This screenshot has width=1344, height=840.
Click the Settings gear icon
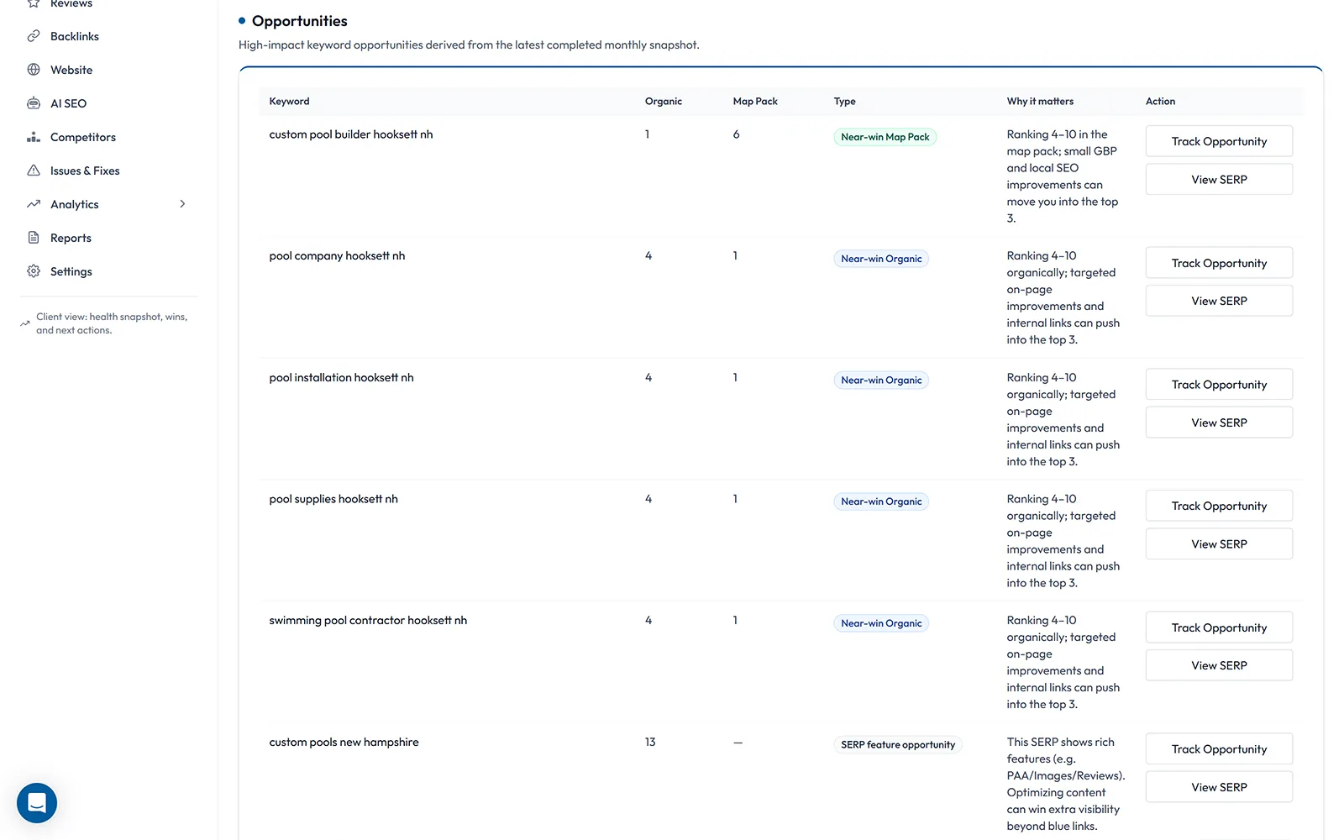(34, 270)
